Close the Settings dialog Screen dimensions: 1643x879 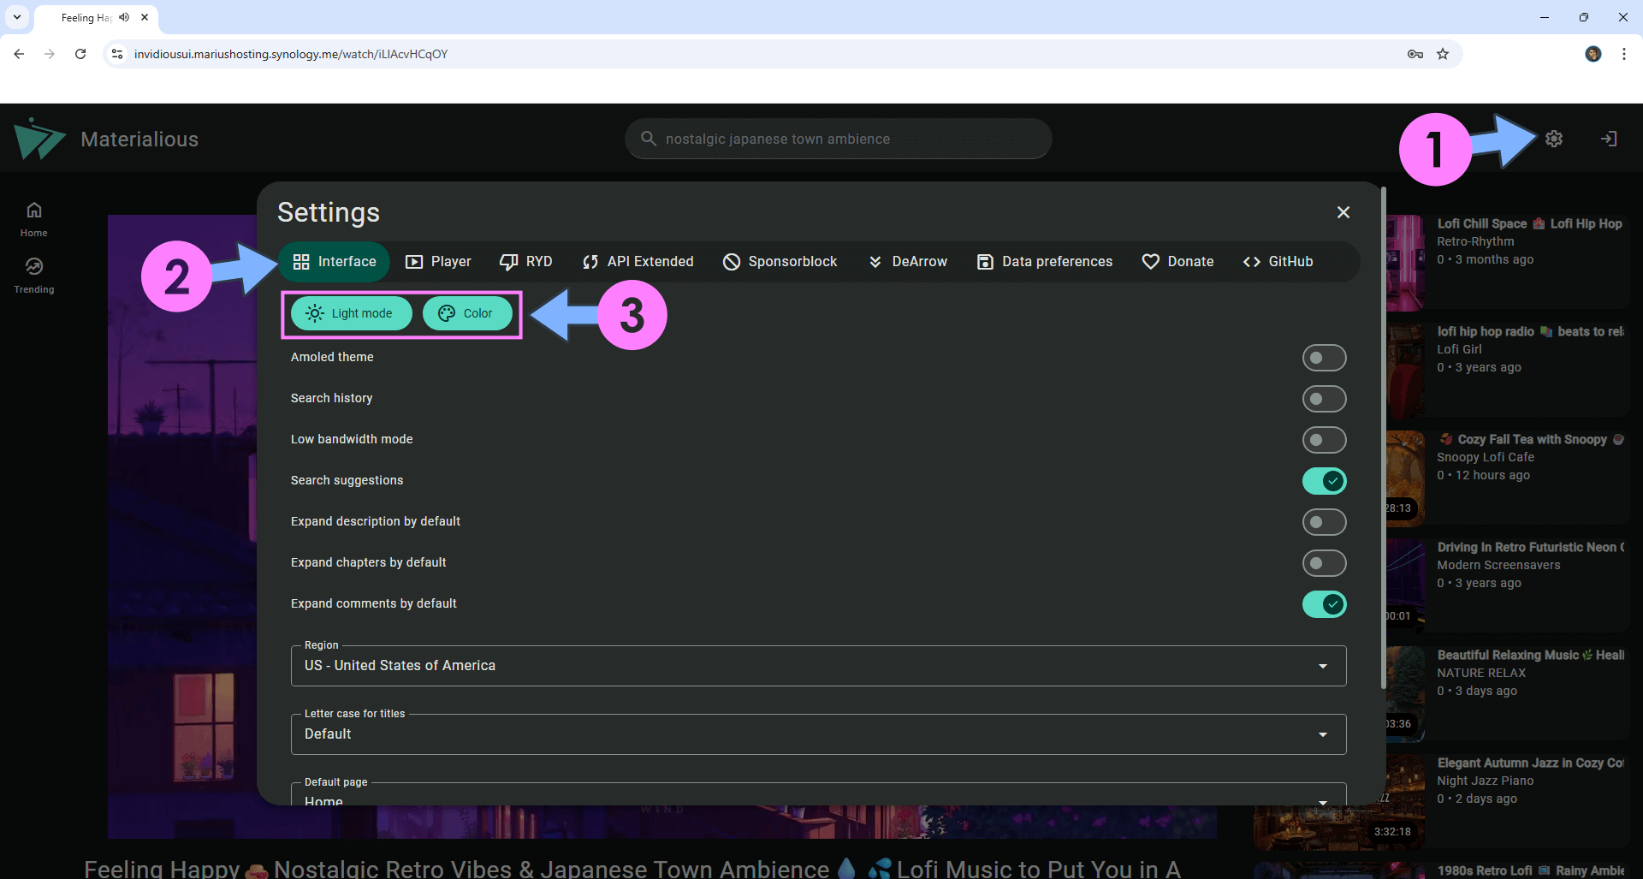coord(1343,212)
